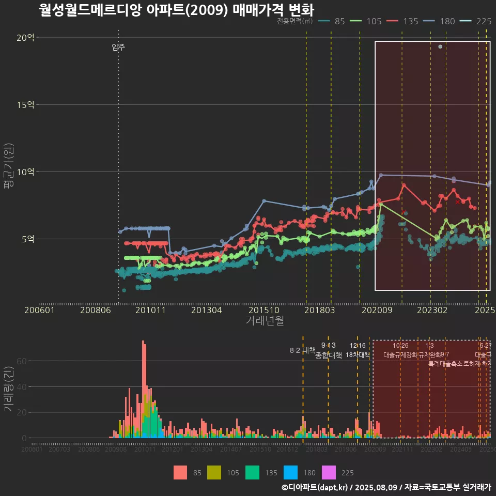The height and width of the screenshot is (496, 496).
Task: Click the outlier data point near 20억
Action: [x=440, y=47]
